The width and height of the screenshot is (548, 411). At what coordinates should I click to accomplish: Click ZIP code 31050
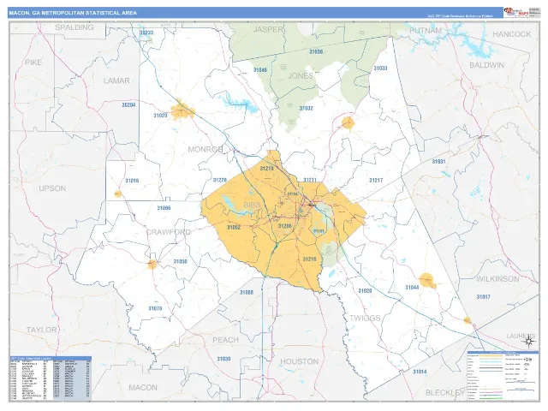point(181,261)
